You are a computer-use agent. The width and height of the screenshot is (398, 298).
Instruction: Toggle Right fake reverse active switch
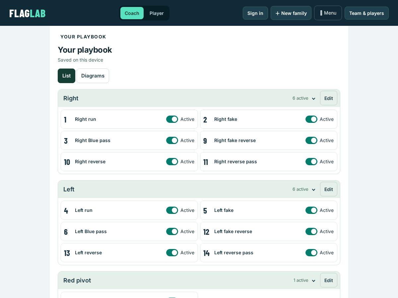point(311,140)
